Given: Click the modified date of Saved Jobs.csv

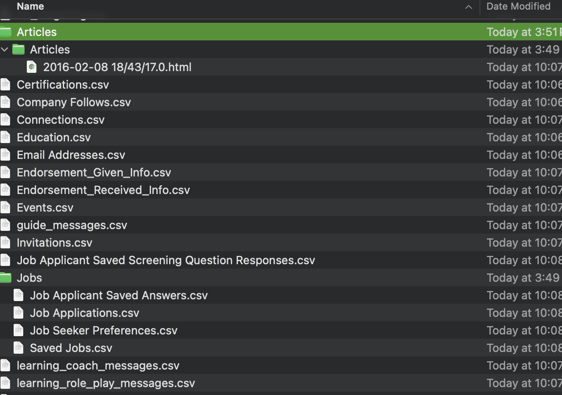Looking at the screenshot, I should (524, 348).
